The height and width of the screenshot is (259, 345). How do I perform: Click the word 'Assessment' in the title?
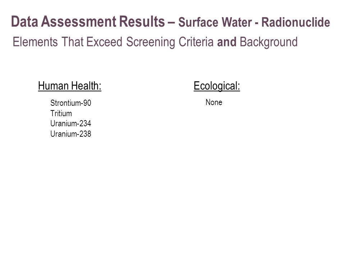pyautogui.click(x=79, y=21)
